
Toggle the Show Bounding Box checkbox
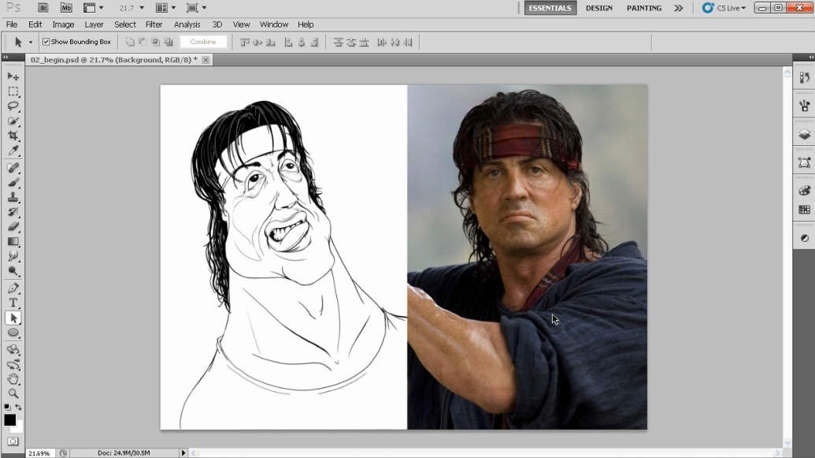(x=46, y=42)
